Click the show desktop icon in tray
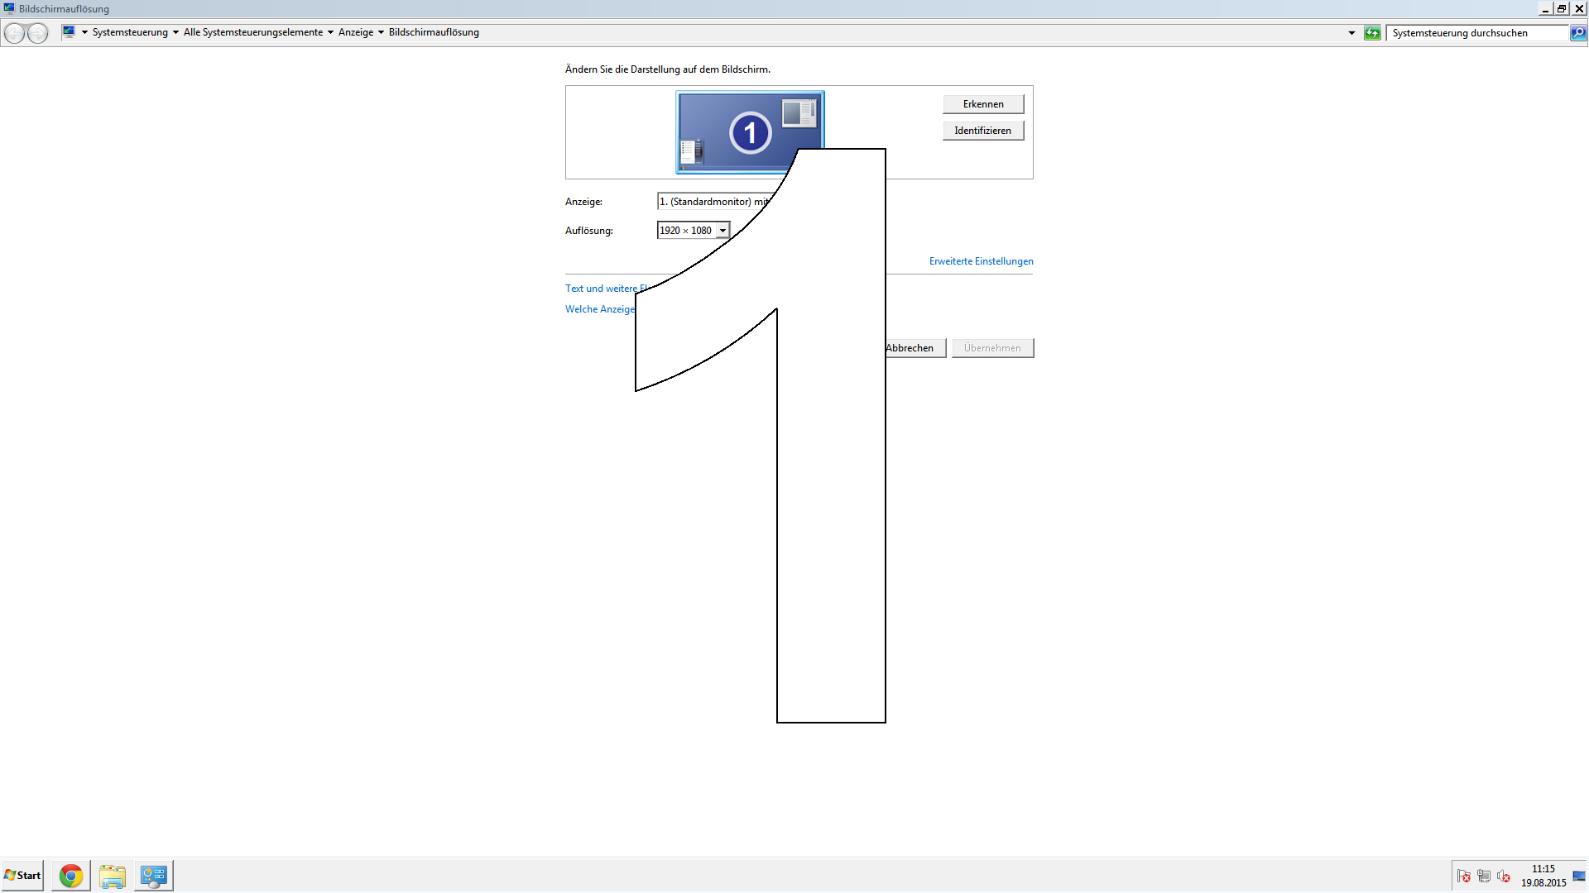 pos(1579,876)
